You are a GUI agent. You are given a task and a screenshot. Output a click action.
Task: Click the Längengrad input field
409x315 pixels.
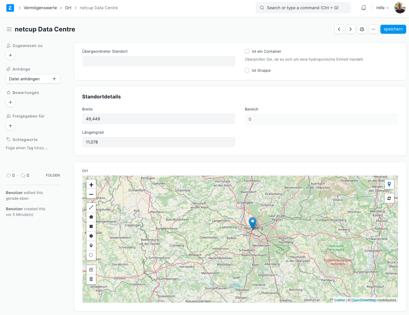click(159, 142)
